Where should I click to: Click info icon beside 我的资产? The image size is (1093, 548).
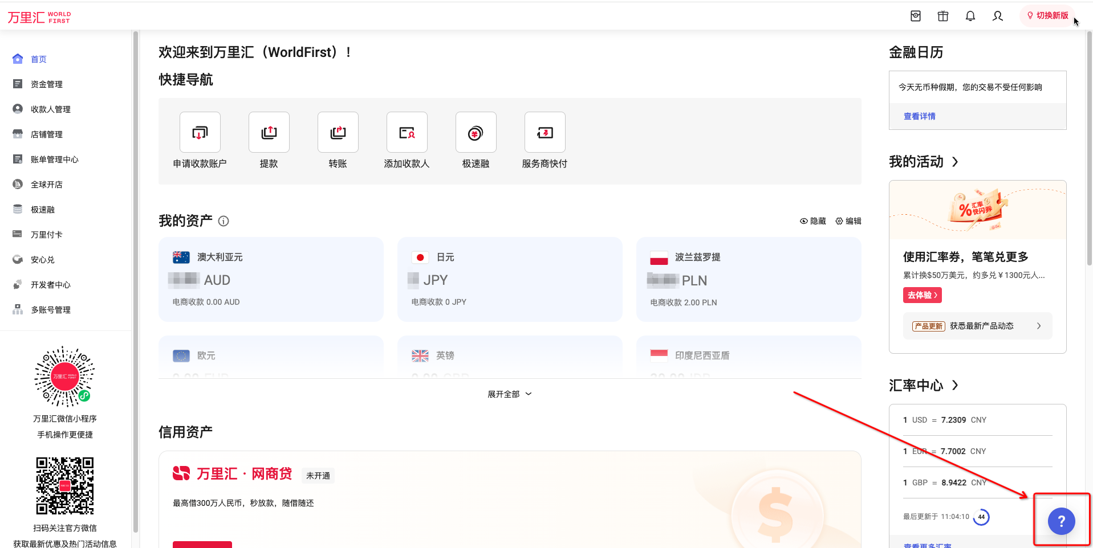point(224,221)
